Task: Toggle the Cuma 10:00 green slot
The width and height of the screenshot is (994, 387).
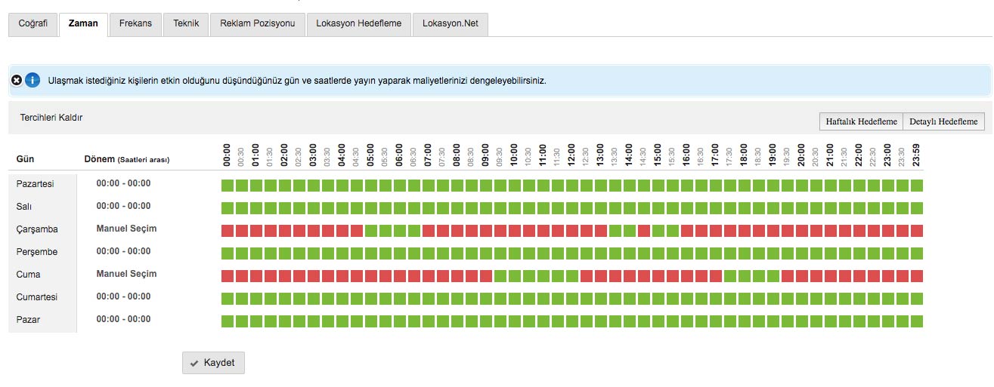Action: click(515, 276)
